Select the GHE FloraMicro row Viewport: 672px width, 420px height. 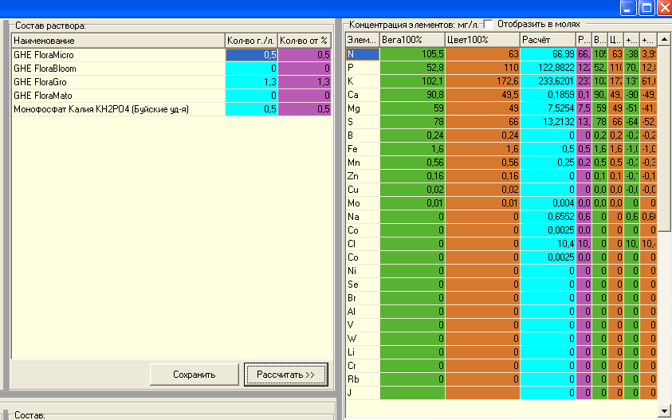(171, 55)
